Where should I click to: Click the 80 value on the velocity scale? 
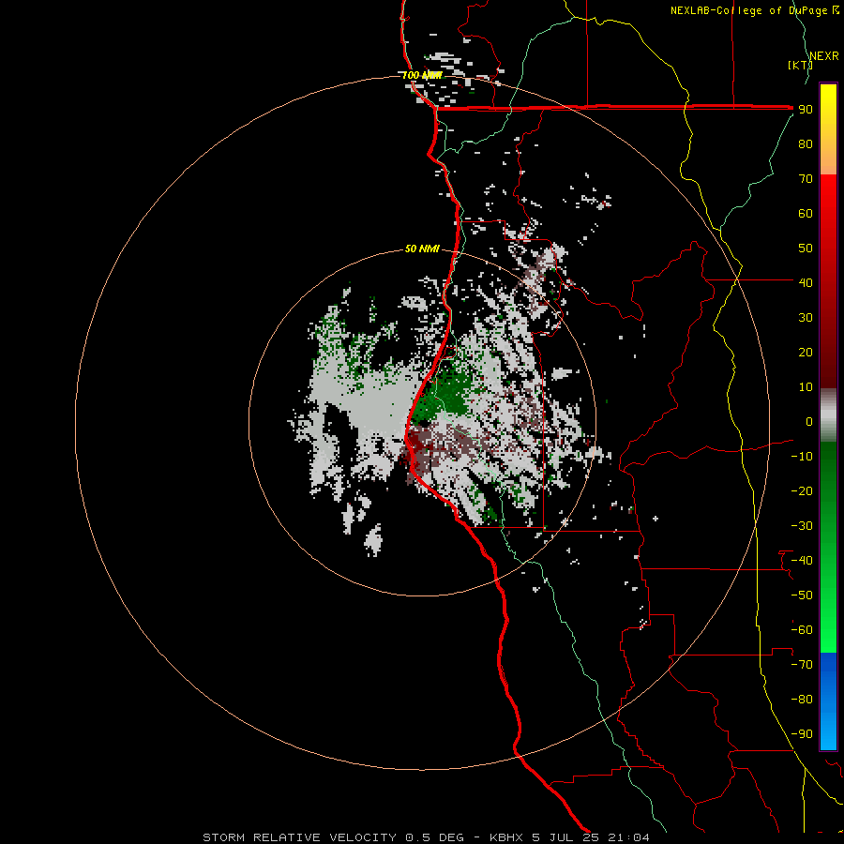806,144
